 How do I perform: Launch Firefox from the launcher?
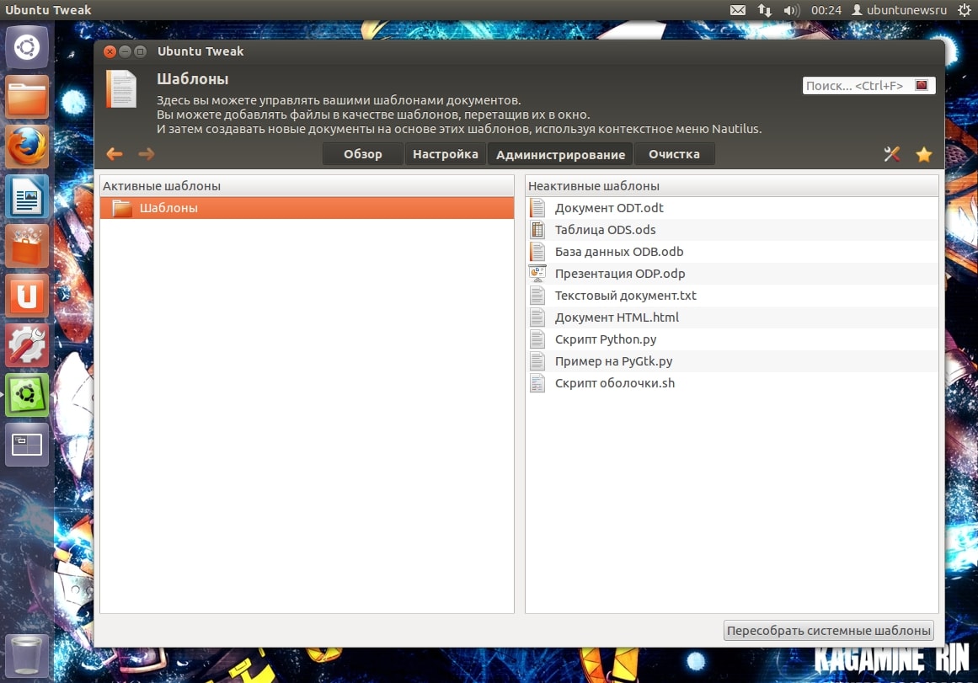[x=27, y=147]
